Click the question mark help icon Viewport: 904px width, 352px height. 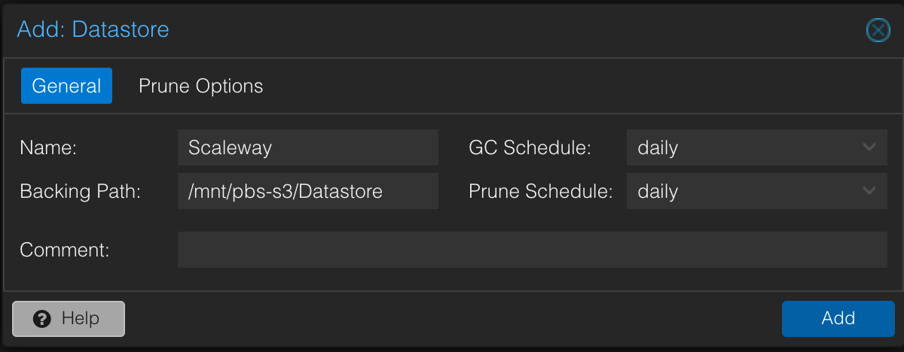point(42,319)
